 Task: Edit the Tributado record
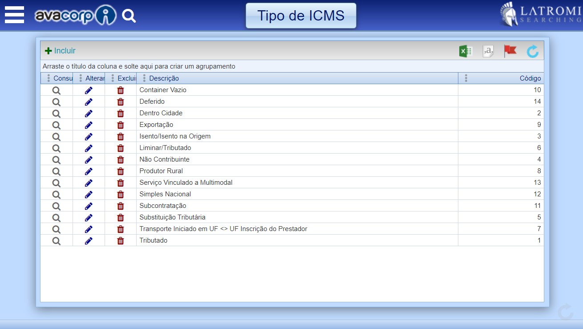click(89, 241)
